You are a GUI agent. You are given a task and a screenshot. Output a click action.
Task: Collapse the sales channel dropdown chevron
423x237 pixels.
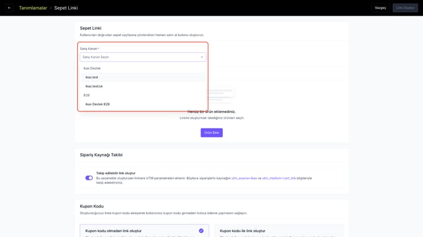[x=201, y=57]
